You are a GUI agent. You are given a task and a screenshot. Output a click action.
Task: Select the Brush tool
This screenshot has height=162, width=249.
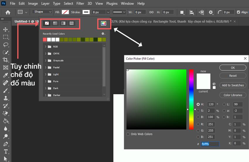click(6, 90)
